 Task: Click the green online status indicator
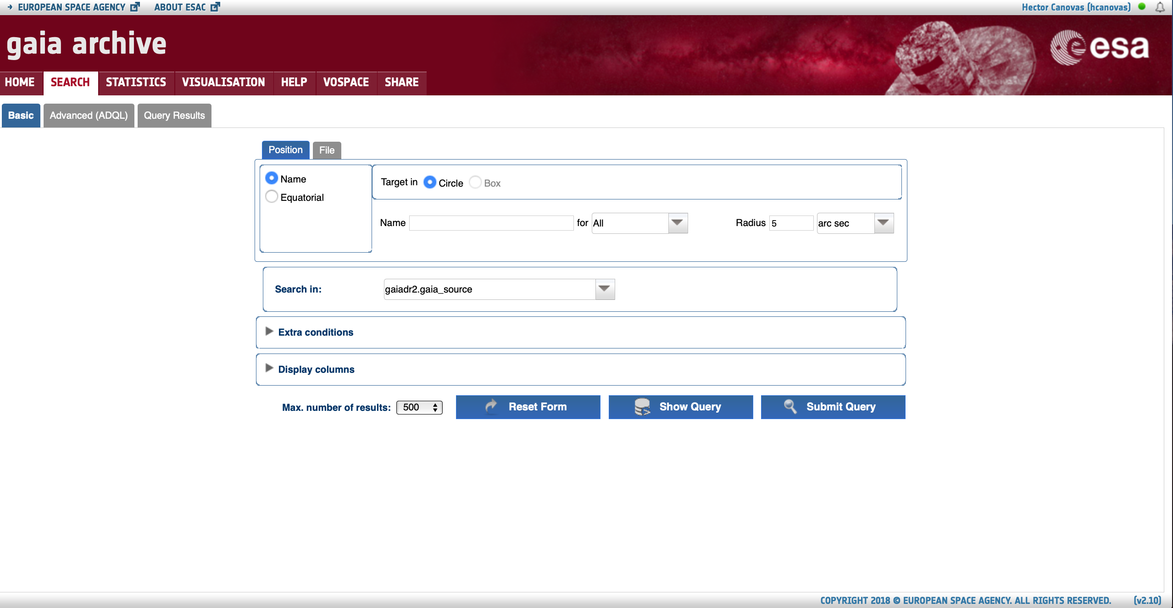(x=1142, y=6)
